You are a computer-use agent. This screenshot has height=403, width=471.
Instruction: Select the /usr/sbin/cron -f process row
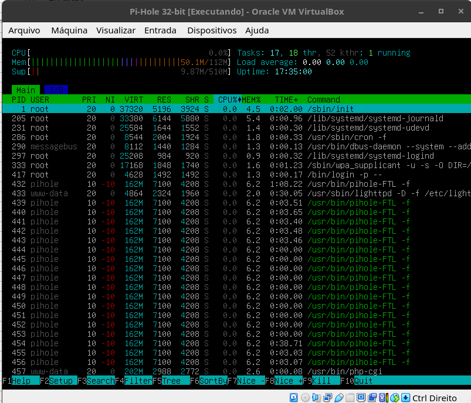(x=237, y=137)
